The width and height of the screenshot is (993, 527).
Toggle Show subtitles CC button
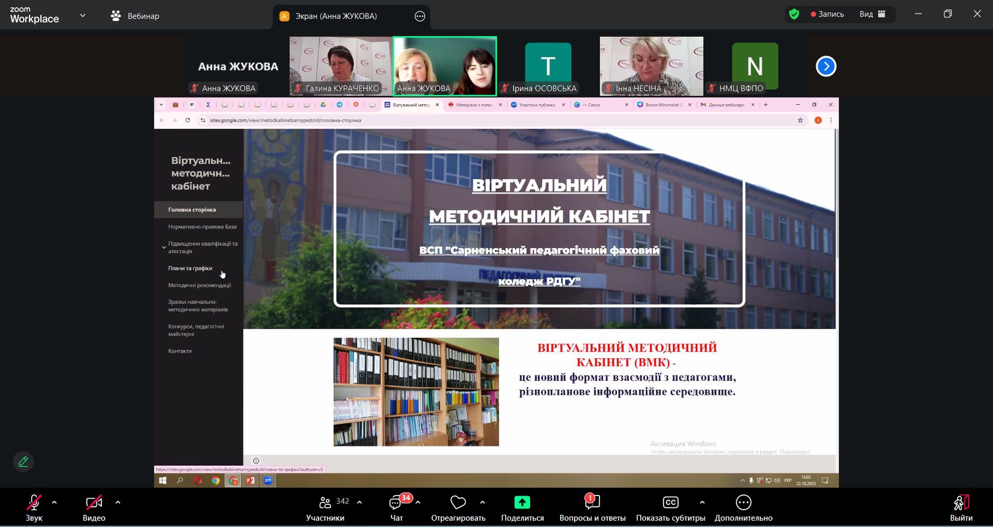pyautogui.click(x=670, y=503)
